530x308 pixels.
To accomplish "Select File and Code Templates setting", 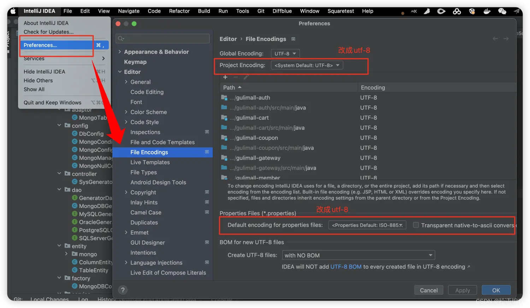I will [163, 142].
